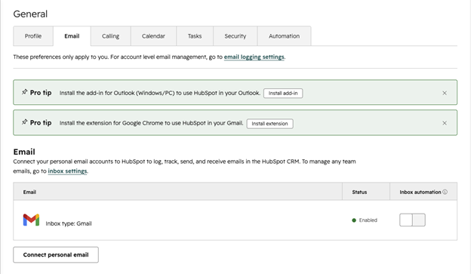Click the Inbox automation info icon
Image resolution: width=471 pixels, height=274 pixels.
[445, 192]
